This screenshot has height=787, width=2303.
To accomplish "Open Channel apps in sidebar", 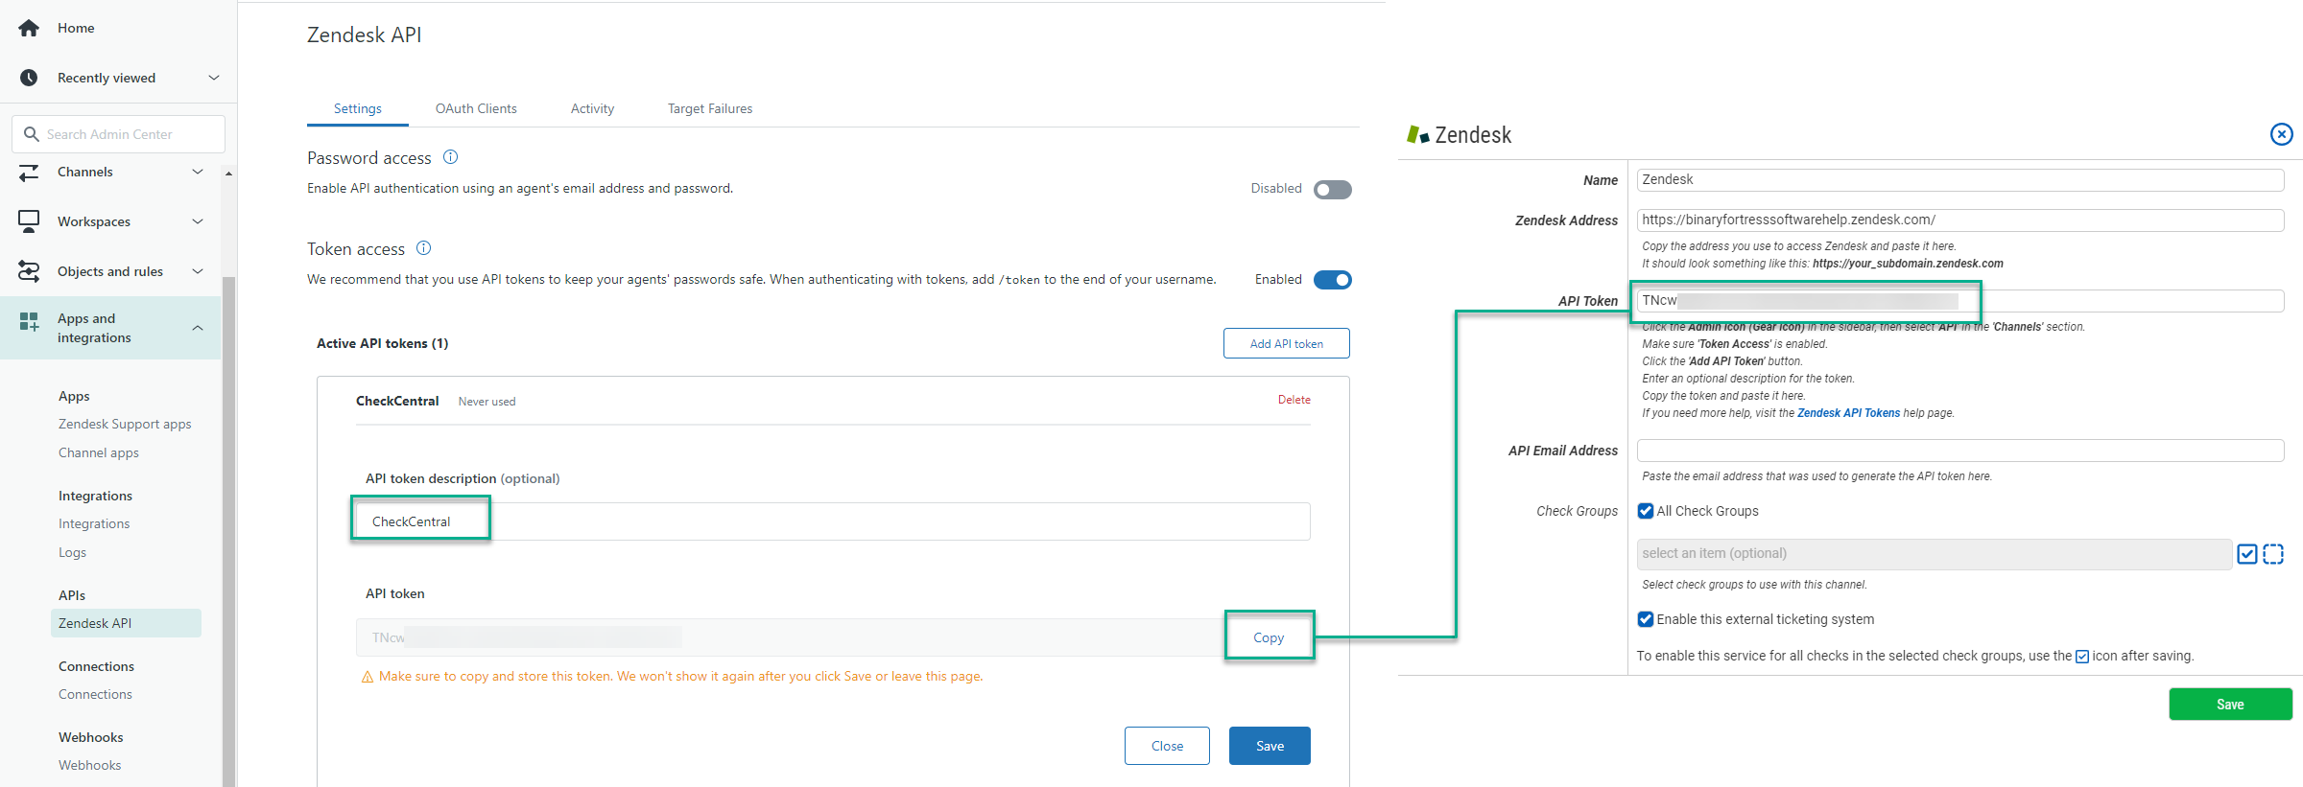I will point(99,452).
